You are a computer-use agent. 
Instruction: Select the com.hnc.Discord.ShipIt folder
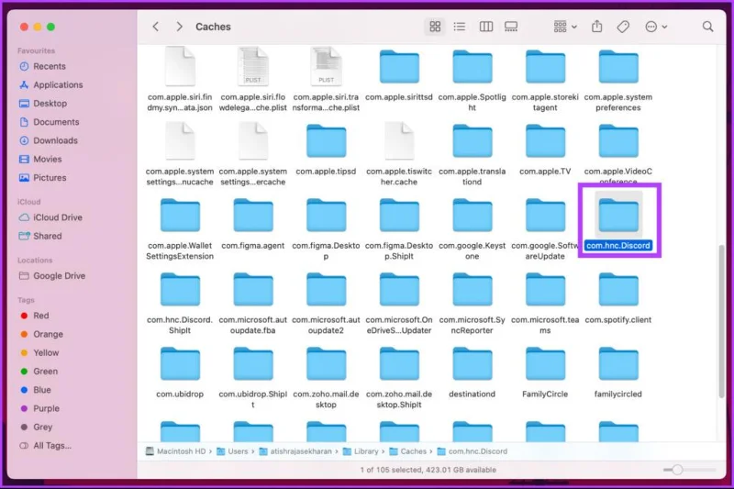point(180,303)
